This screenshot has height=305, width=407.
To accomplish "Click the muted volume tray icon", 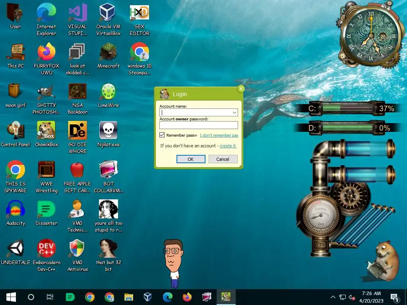I will (x=352, y=297).
